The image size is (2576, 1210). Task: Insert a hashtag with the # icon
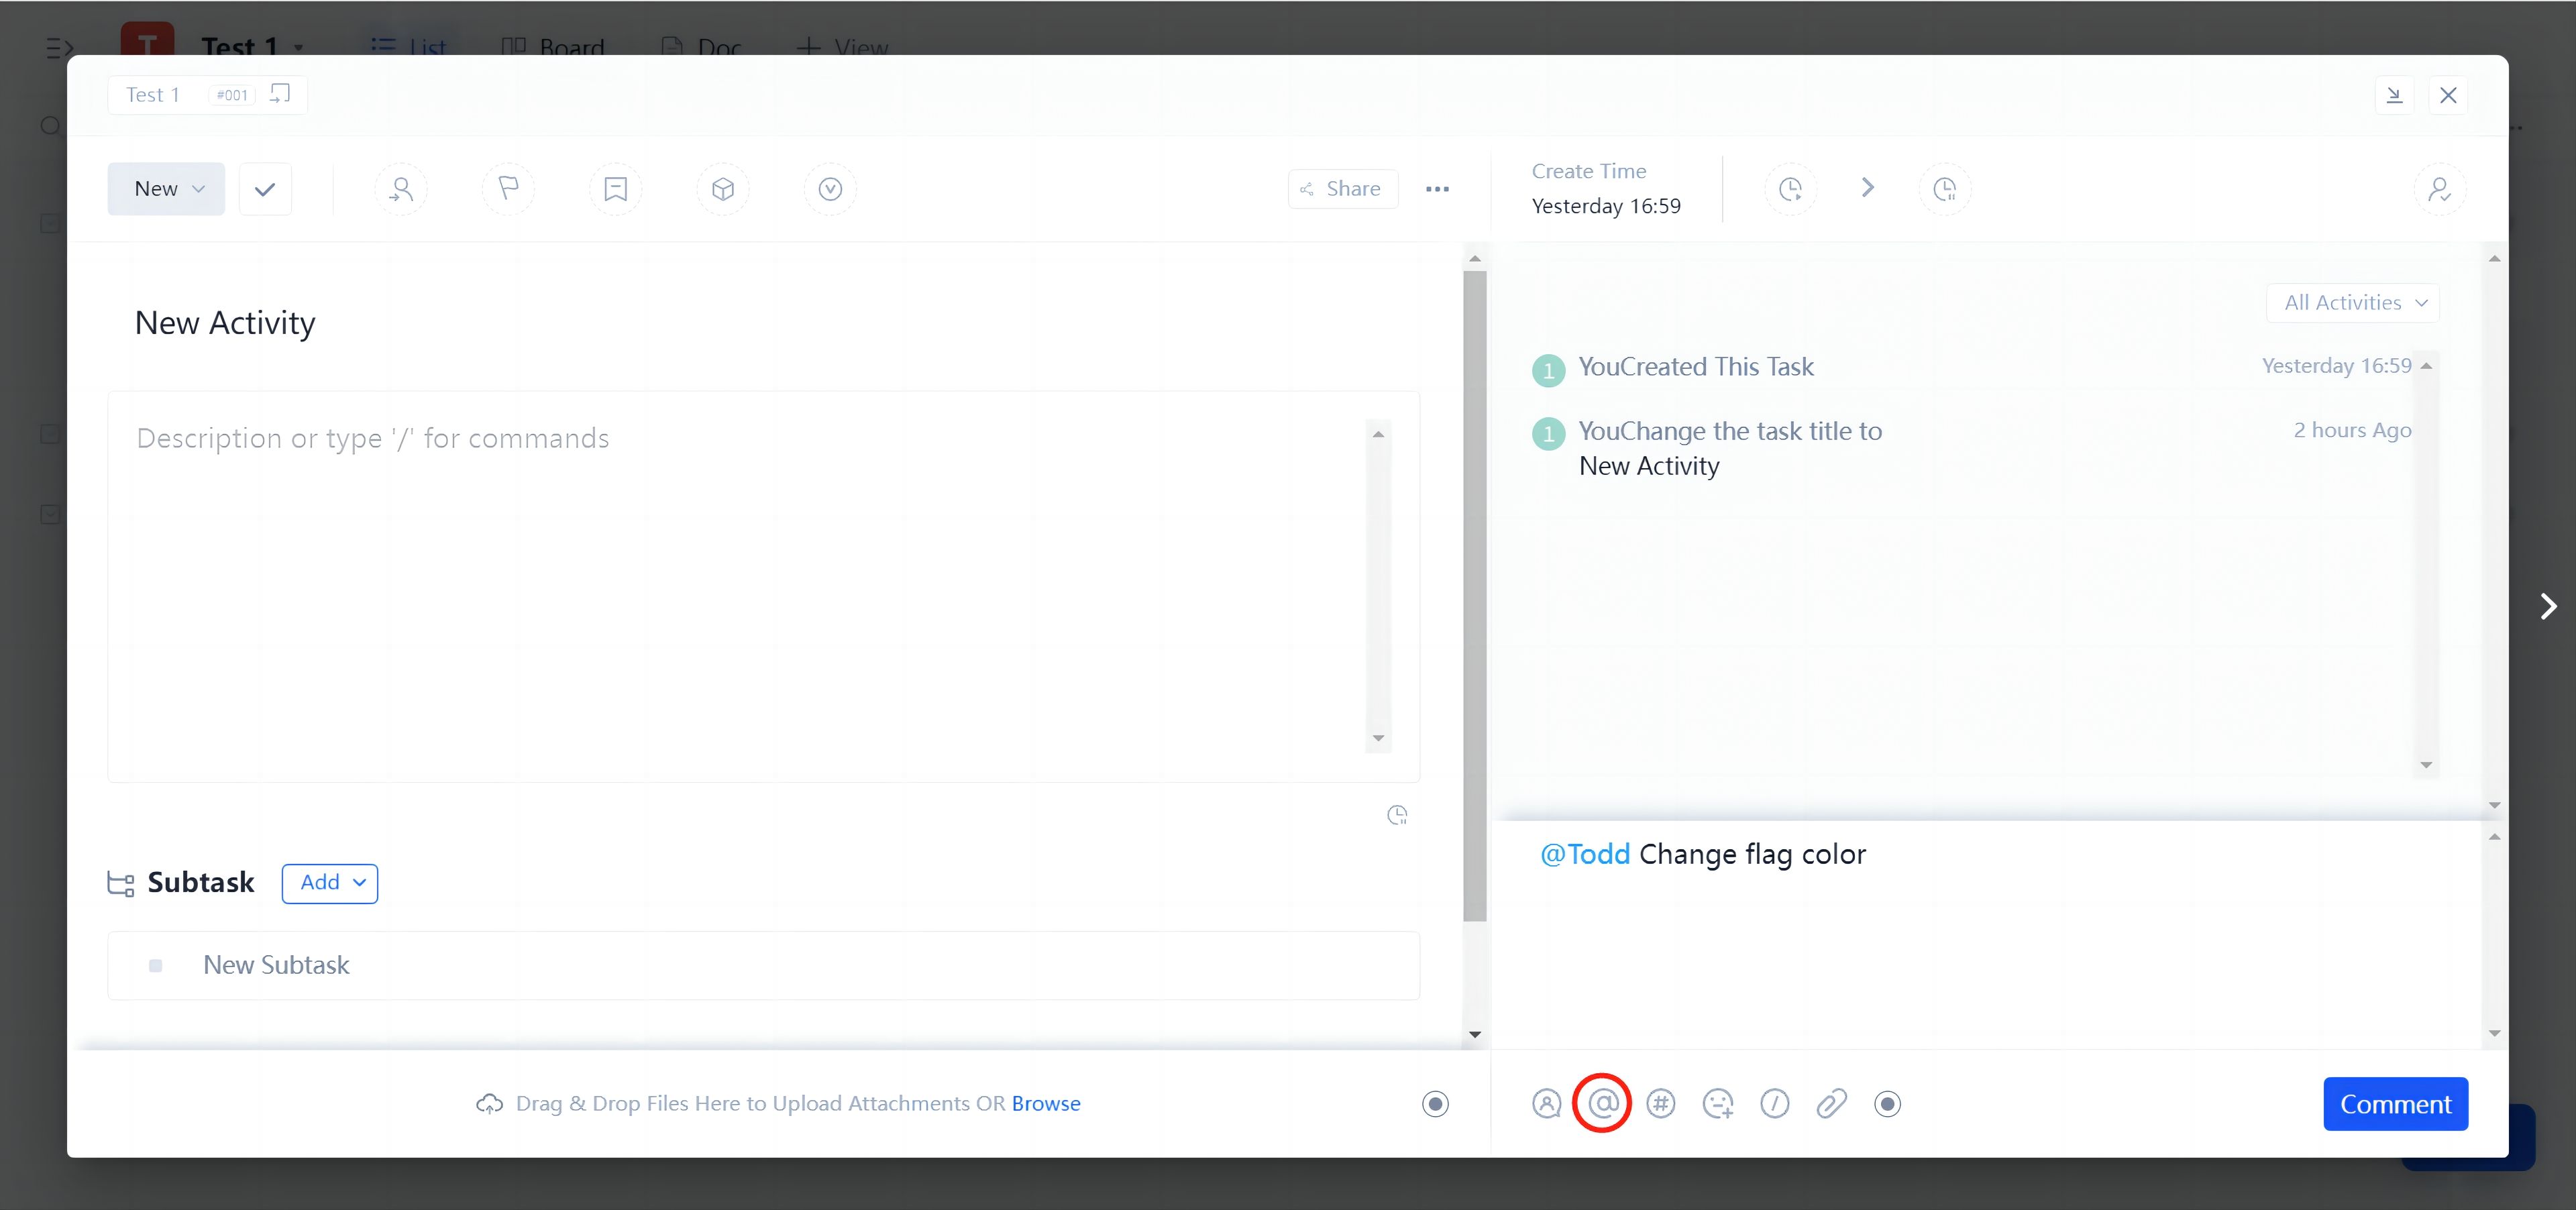(x=1661, y=1104)
